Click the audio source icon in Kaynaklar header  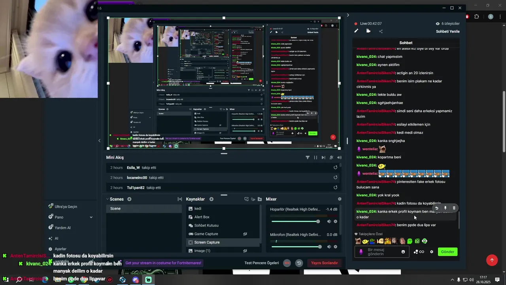click(x=253, y=199)
